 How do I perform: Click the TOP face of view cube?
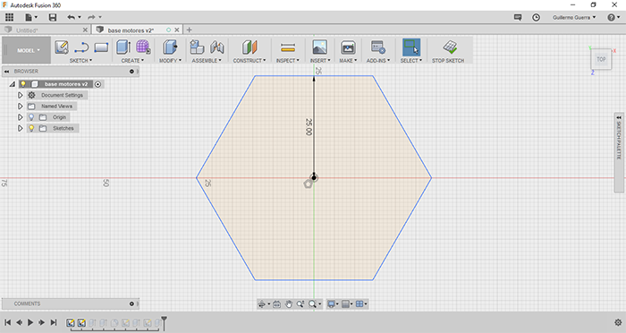(x=601, y=59)
